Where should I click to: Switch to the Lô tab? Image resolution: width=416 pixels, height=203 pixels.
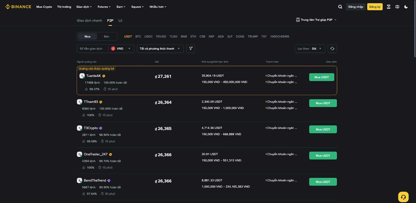[120, 21]
